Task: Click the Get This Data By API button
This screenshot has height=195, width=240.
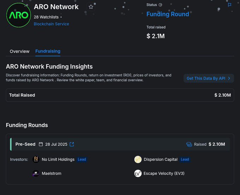Action: pos(209,78)
